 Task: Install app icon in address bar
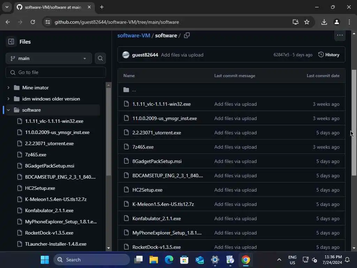click(295, 22)
